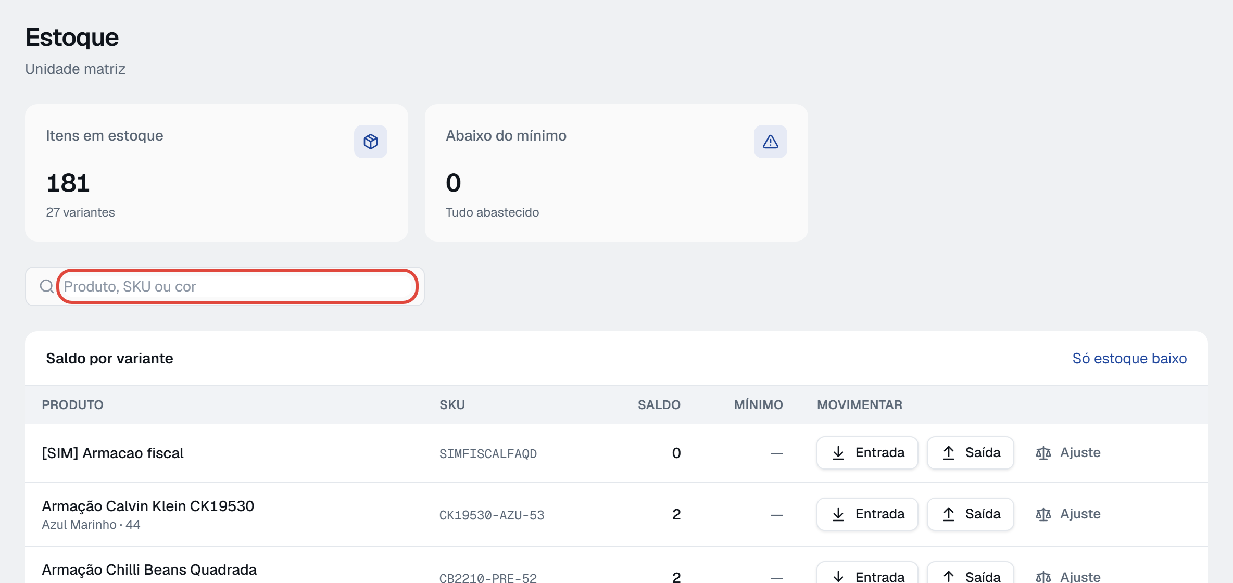This screenshot has width=1233, height=583.
Task: Click SKU code CK19530-AZU-53
Action: click(492, 515)
